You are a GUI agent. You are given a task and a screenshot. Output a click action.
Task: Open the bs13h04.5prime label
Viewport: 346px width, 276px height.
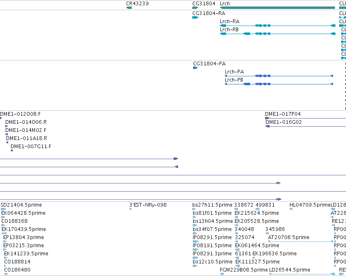pyautogui.click(x=213, y=221)
